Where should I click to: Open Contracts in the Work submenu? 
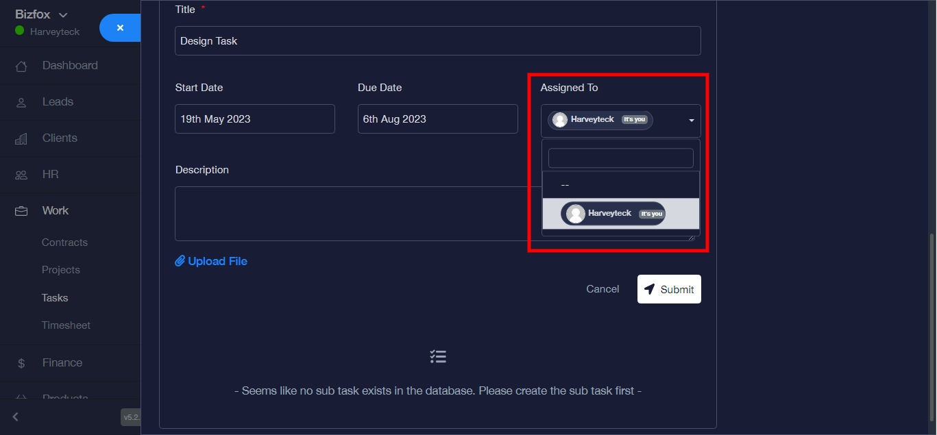click(x=64, y=243)
